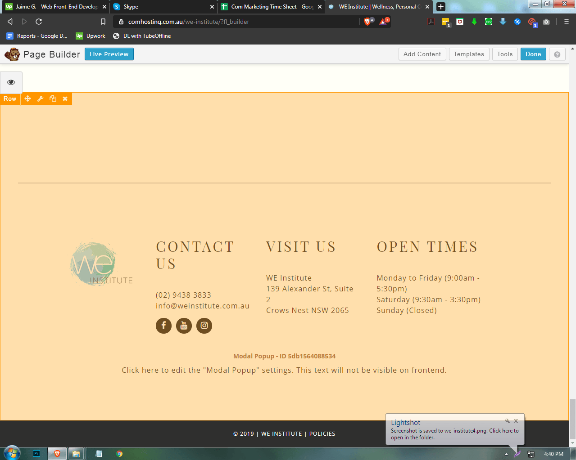
Task: Bookmark this page icon
Action: 103,22
